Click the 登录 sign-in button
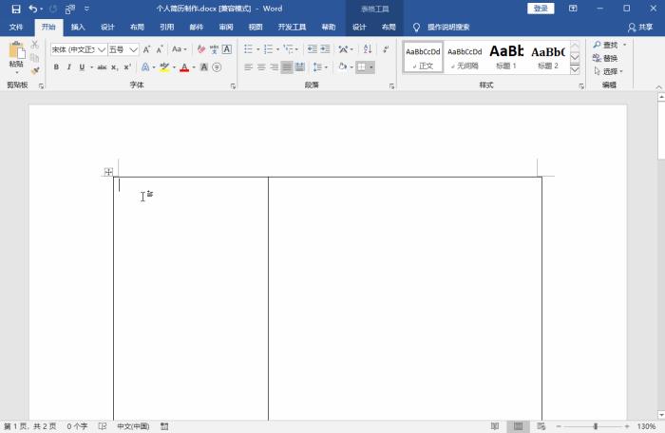The image size is (665, 433). click(541, 9)
